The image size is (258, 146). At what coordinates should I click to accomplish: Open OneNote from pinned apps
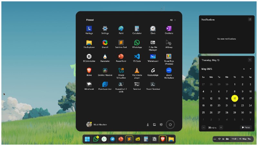point(169,30)
